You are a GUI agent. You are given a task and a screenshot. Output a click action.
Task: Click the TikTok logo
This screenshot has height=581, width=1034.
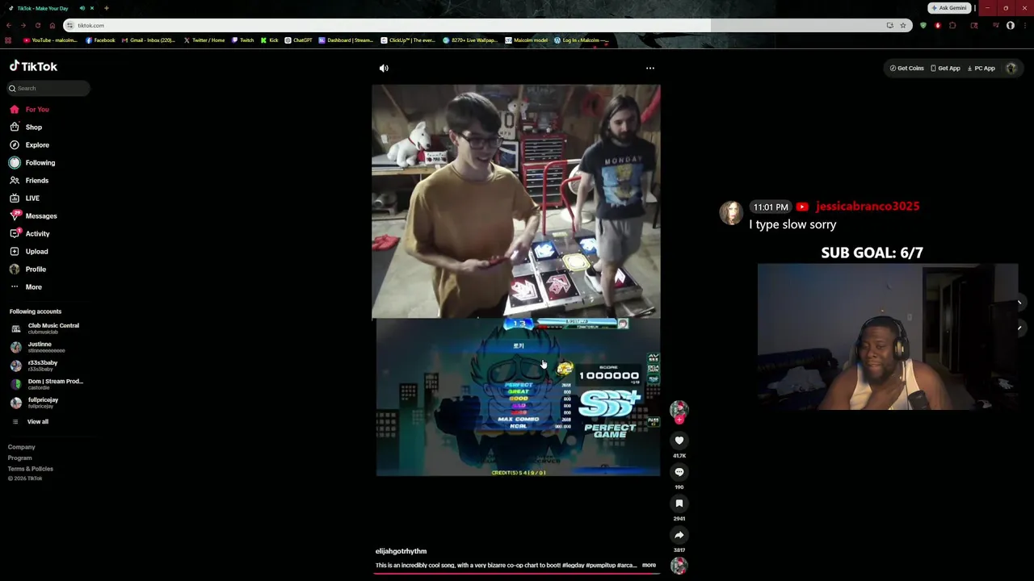point(33,66)
